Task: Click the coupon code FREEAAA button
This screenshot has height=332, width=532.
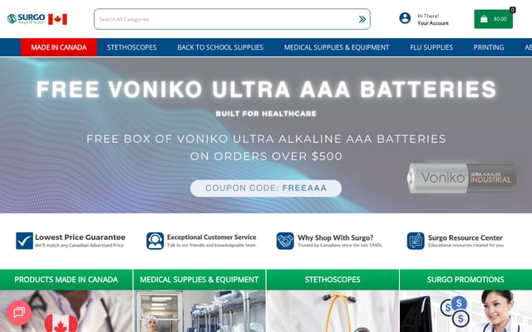Action: pos(266,188)
